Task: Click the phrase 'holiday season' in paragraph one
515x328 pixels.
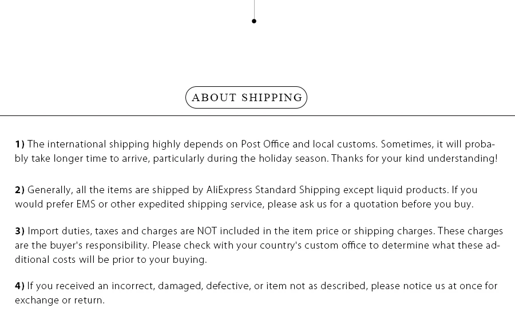Action: tap(293, 159)
